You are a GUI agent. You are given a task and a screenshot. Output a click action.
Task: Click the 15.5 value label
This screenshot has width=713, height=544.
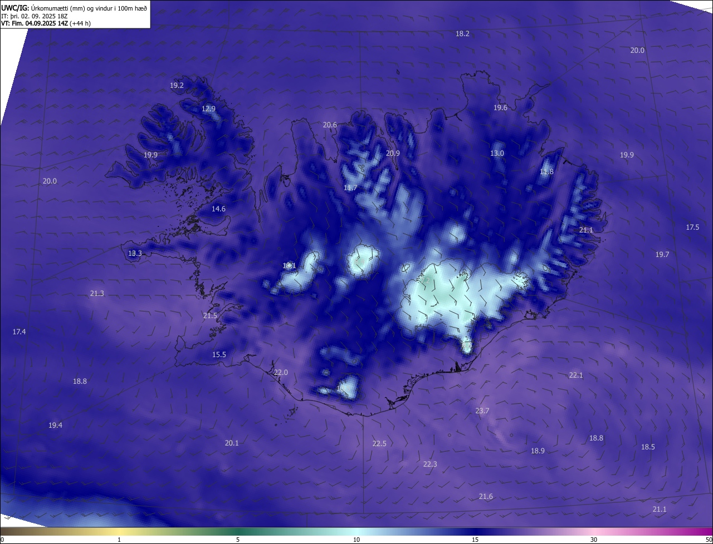[219, 354]
